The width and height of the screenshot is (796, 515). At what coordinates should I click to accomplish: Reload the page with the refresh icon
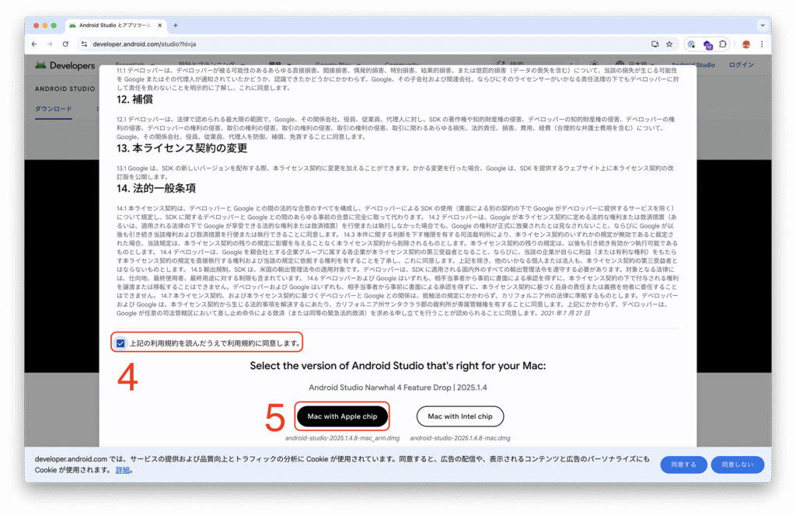point(65,44)
